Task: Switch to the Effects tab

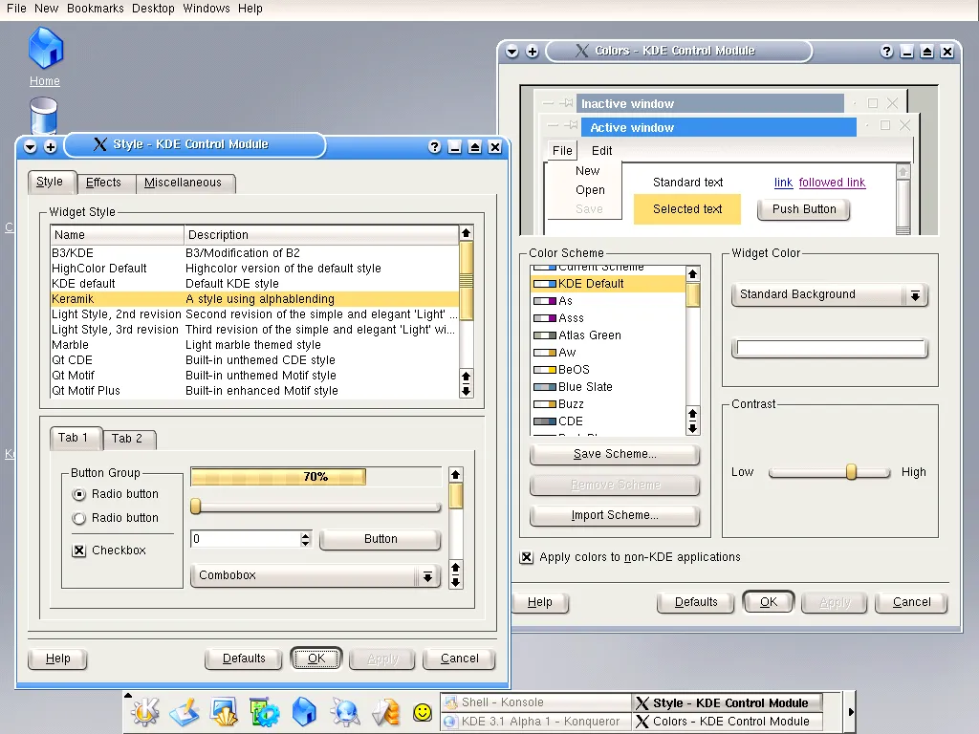Action: [103, 183]
